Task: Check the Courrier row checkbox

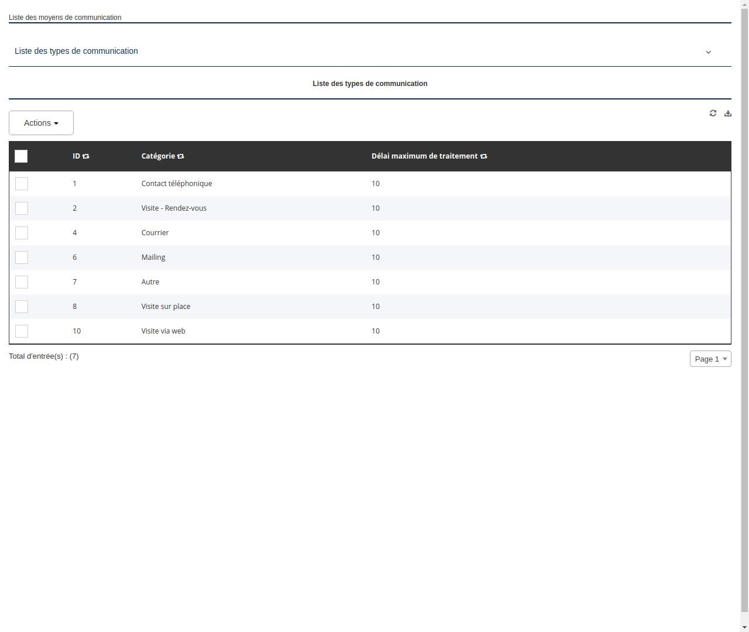Action: pyautogui.click(x=22, y=233)
